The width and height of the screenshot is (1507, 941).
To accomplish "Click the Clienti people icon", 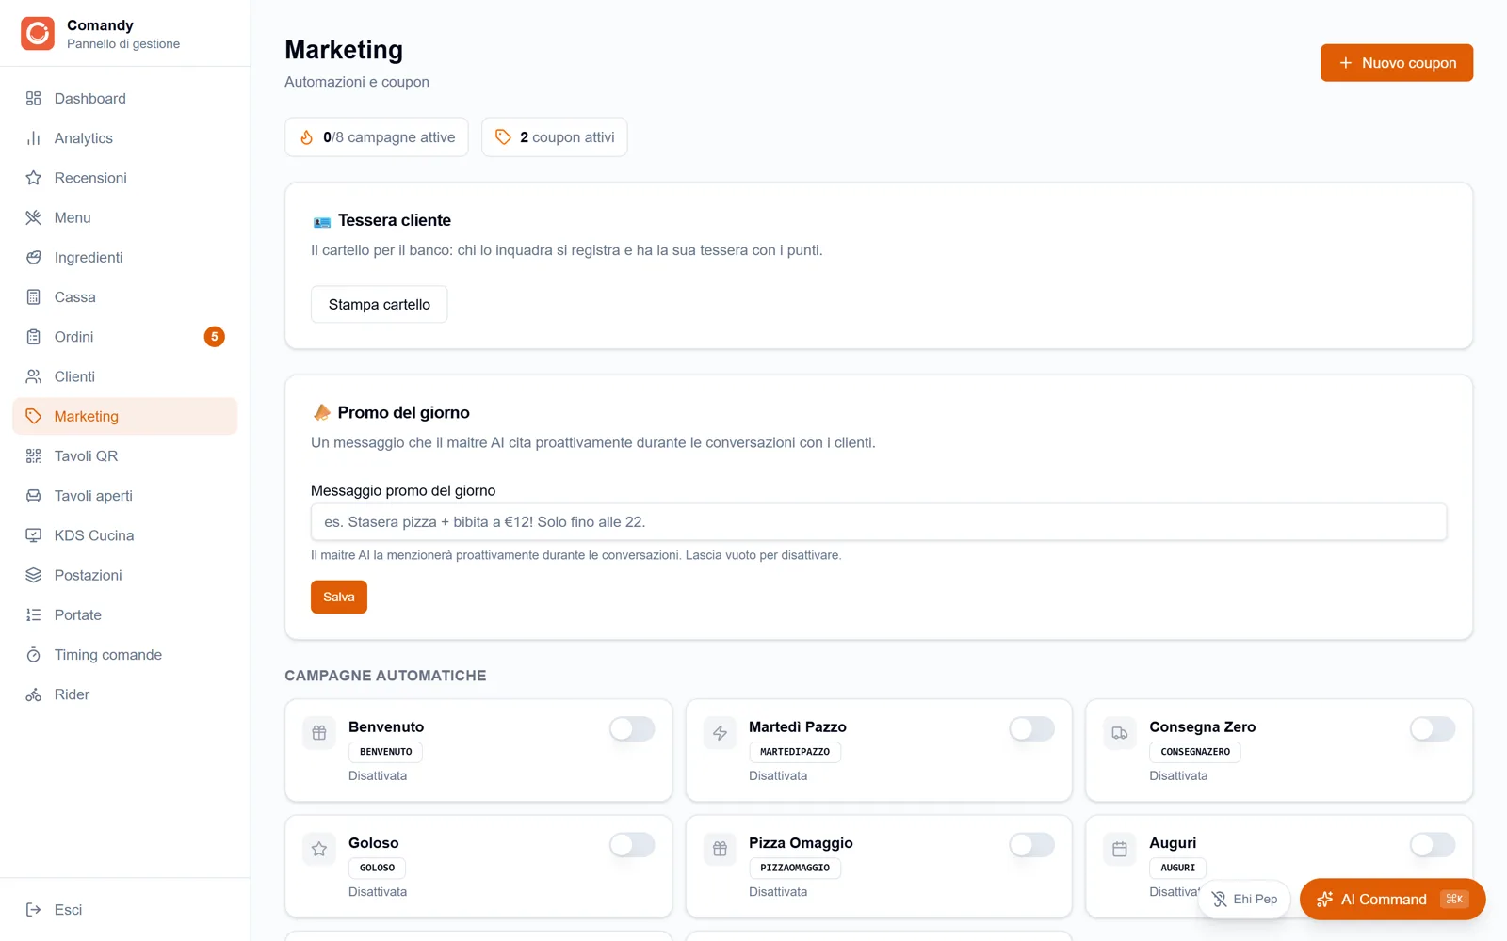I will pyautogui.click(x=34, y=376).
